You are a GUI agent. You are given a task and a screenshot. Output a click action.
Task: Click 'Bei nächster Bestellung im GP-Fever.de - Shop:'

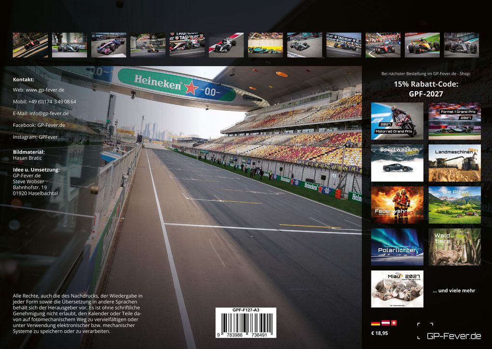426,74
